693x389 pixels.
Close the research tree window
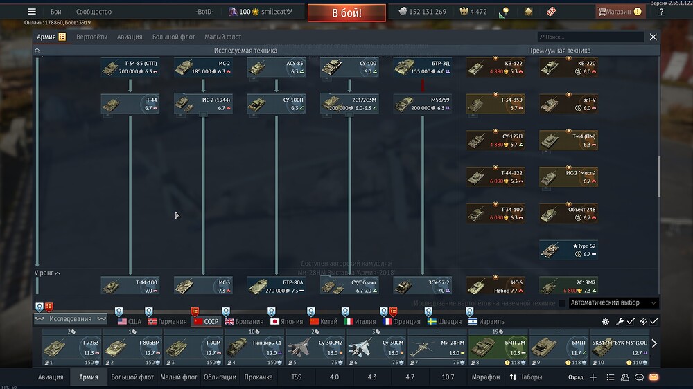pyautogui.click(x=653, y=37)
